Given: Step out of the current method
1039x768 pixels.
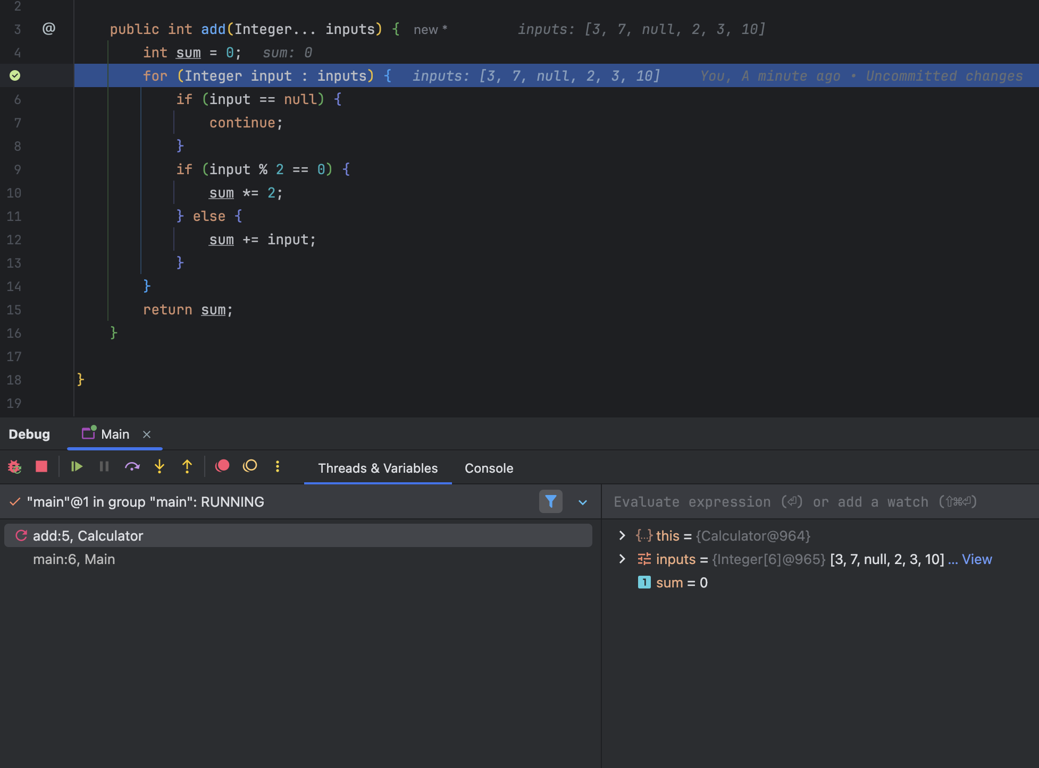Looking at the screenshot, I should [187, 467].
